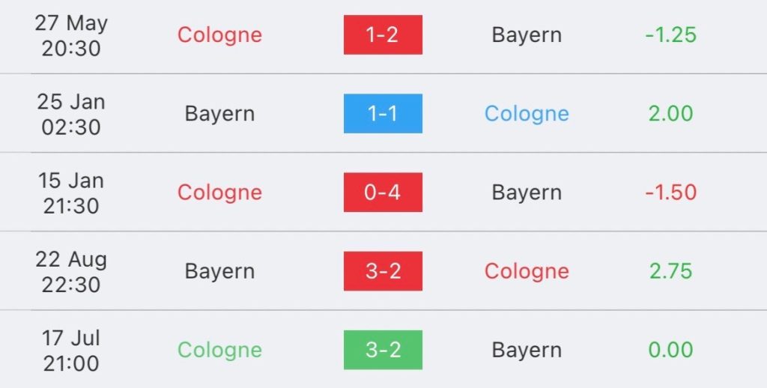Open the red 0-4 score badge
The width and height of the screenshot is (767, 388).
[383, 193]
